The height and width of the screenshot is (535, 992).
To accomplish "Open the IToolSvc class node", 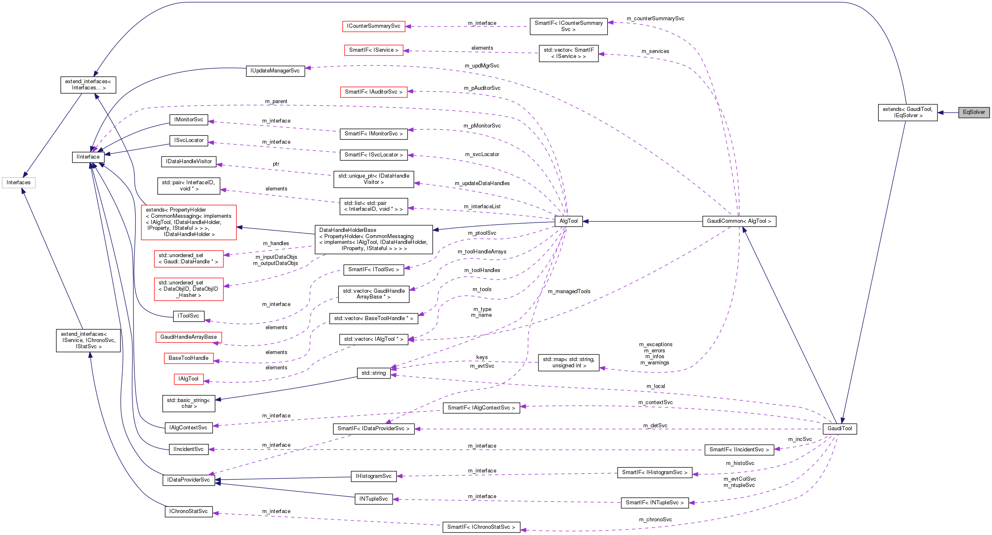I will pyautogui.click(x=188, y=316).
